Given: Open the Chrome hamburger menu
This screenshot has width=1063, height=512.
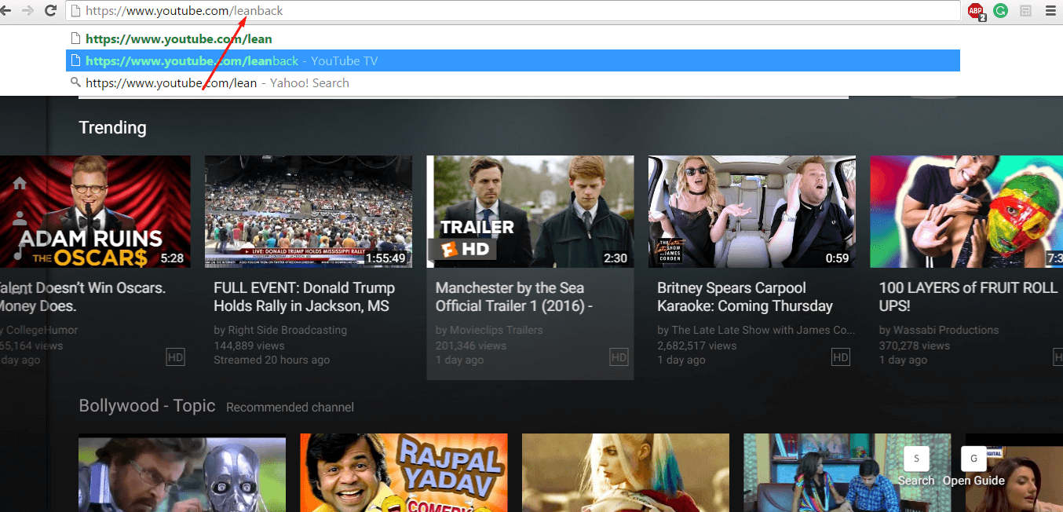Looking at the screenshot, I should coord(1050,11).
